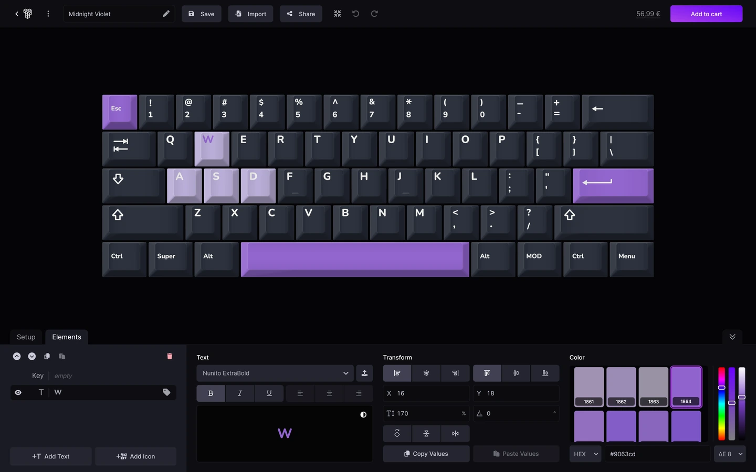756x472 pixels.
Task: Switch to the Setup tab
Action: [x=26, y=337]
